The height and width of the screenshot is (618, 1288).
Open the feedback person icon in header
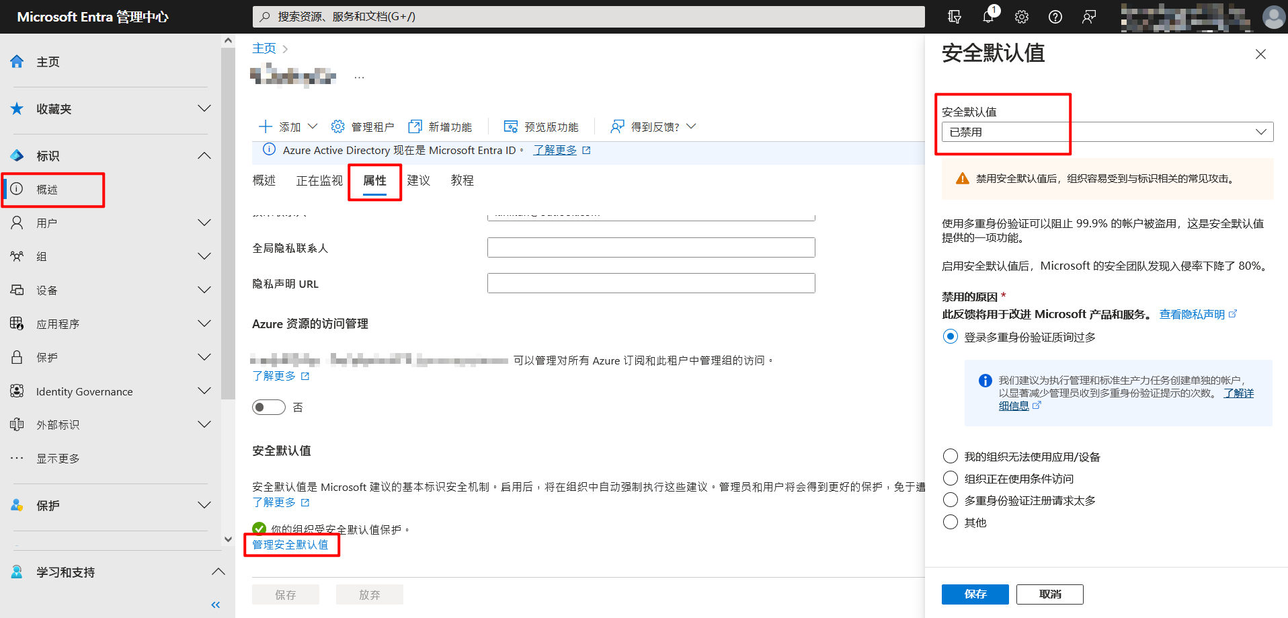1088,17
